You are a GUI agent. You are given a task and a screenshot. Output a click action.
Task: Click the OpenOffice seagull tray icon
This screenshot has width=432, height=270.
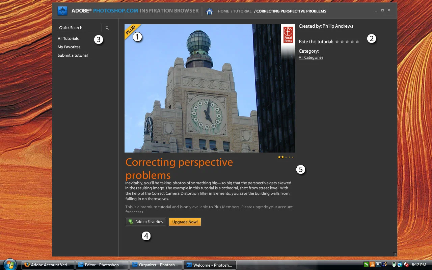(x=378, y=265)
